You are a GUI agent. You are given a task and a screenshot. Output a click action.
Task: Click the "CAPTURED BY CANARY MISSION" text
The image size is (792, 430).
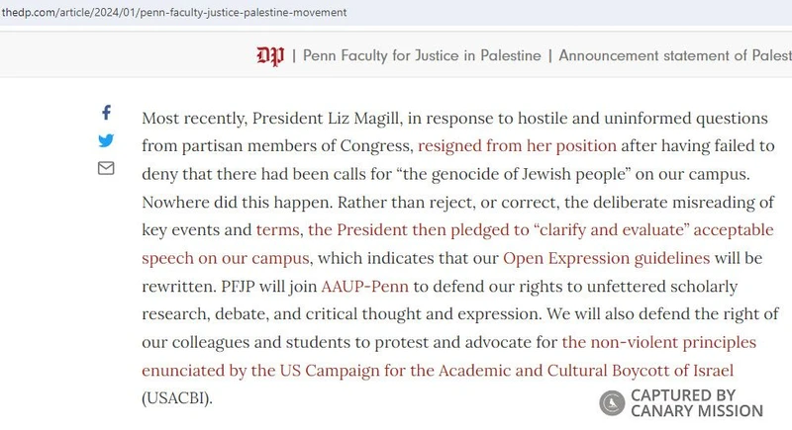[x=696, y=402]
